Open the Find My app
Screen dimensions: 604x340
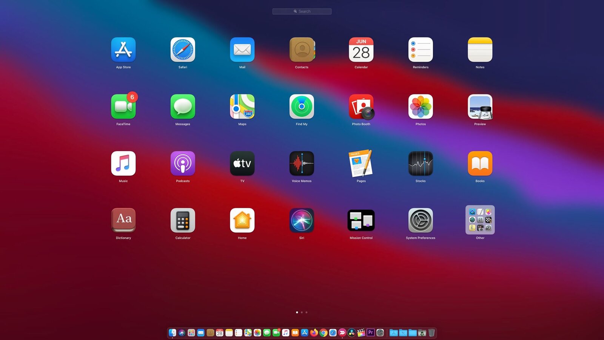click(x=302, y=107)
